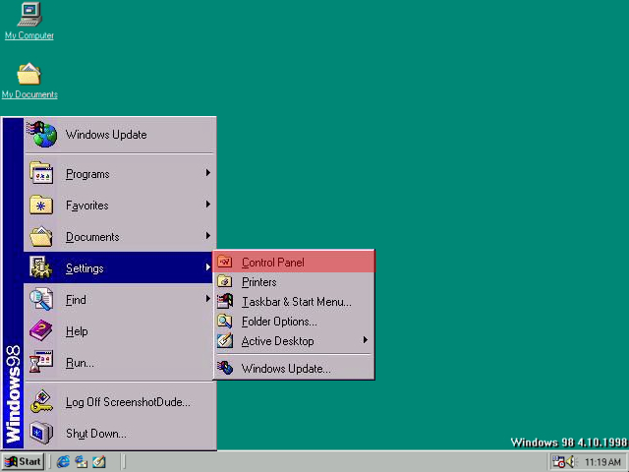Image resolution: width=629 pixels, height=472 pixels.
Task: Click the Outlook Express Quick Launch icon
Action: (x=82, y=461)
